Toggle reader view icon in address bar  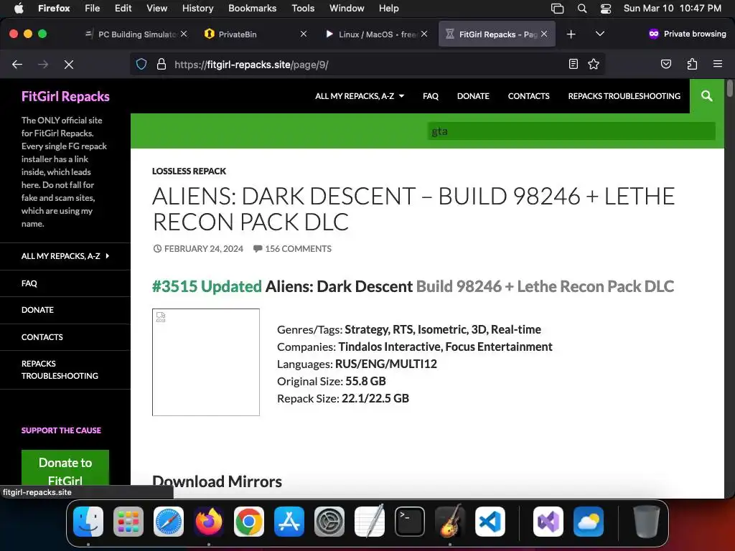point(574,64)
